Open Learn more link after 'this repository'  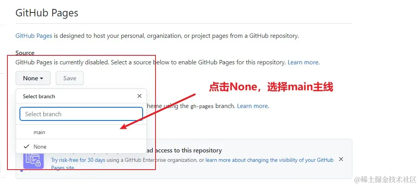303,62
